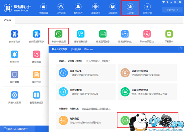Open 酷炫铃声 ringtones section
This screenshot has width=184, height=132.
[78, 9]
